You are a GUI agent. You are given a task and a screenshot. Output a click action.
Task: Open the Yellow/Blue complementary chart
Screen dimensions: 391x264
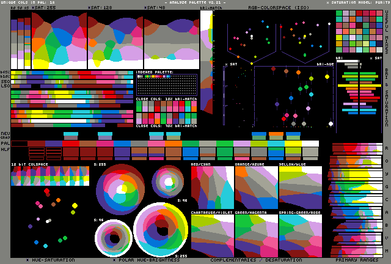300,188
